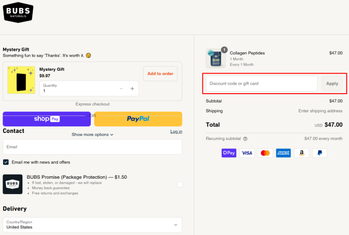
Task: Open recurring subtotal help icon
Action: (245, 139)
